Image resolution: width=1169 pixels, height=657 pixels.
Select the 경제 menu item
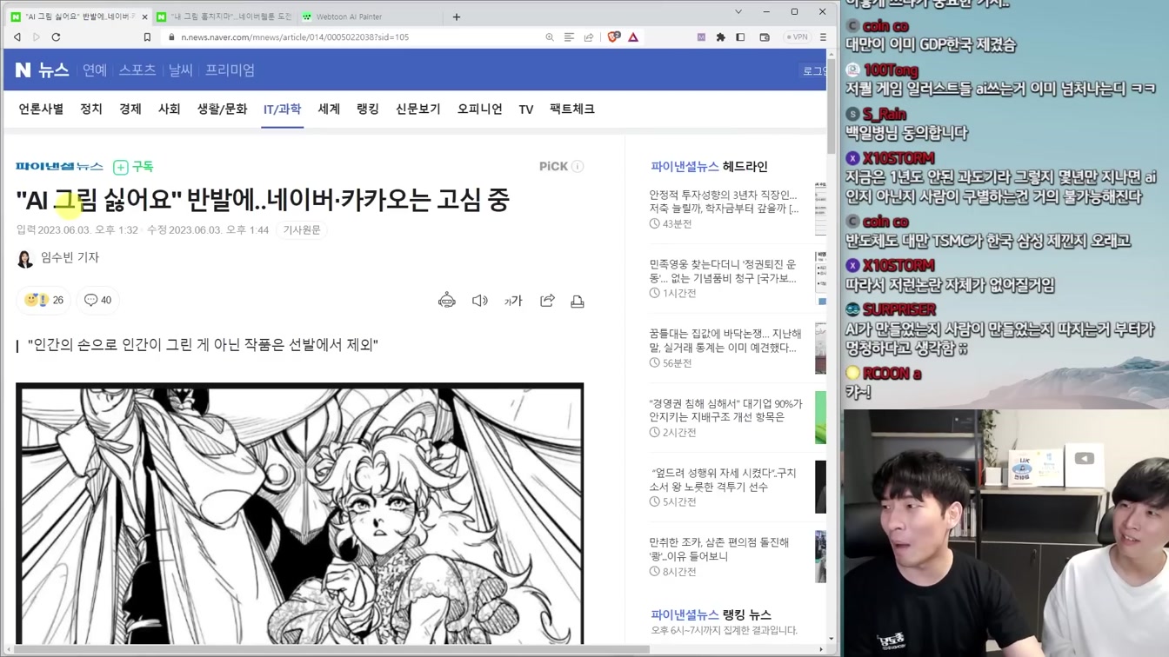[130, 109]
